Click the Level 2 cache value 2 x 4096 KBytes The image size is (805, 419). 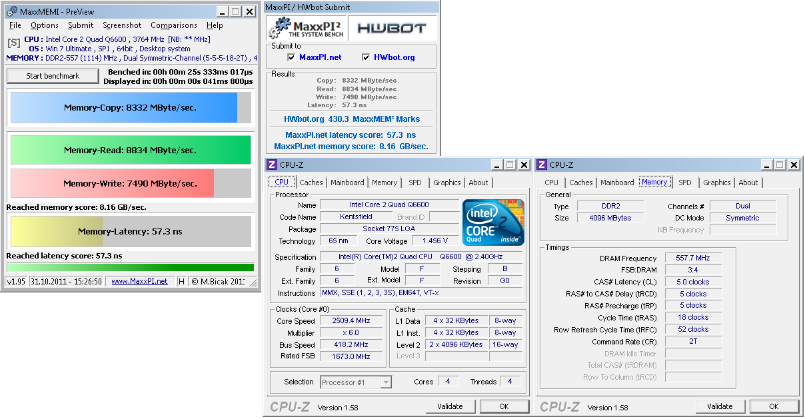click(x=457, y=344)
